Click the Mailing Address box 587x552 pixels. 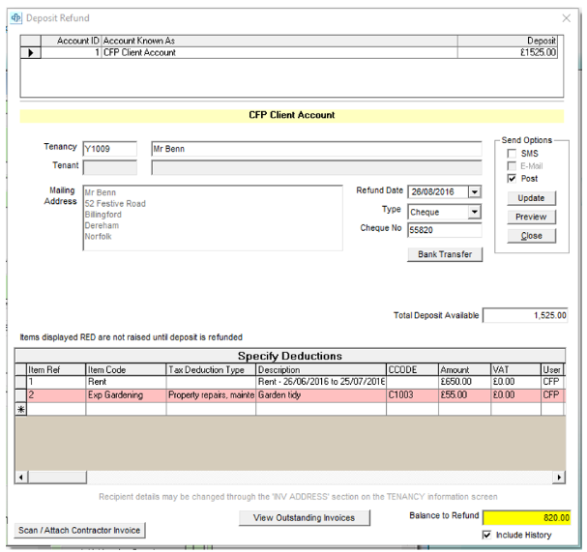pyautogui.click(x=213, y=218)
